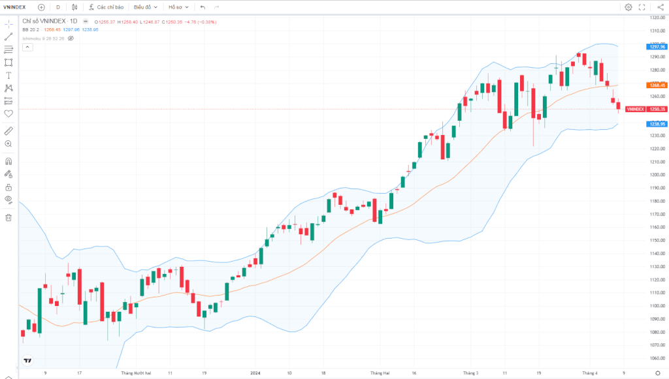Click the plus compare symbol icon
This screenshot has height=379, width=669.
41,7
